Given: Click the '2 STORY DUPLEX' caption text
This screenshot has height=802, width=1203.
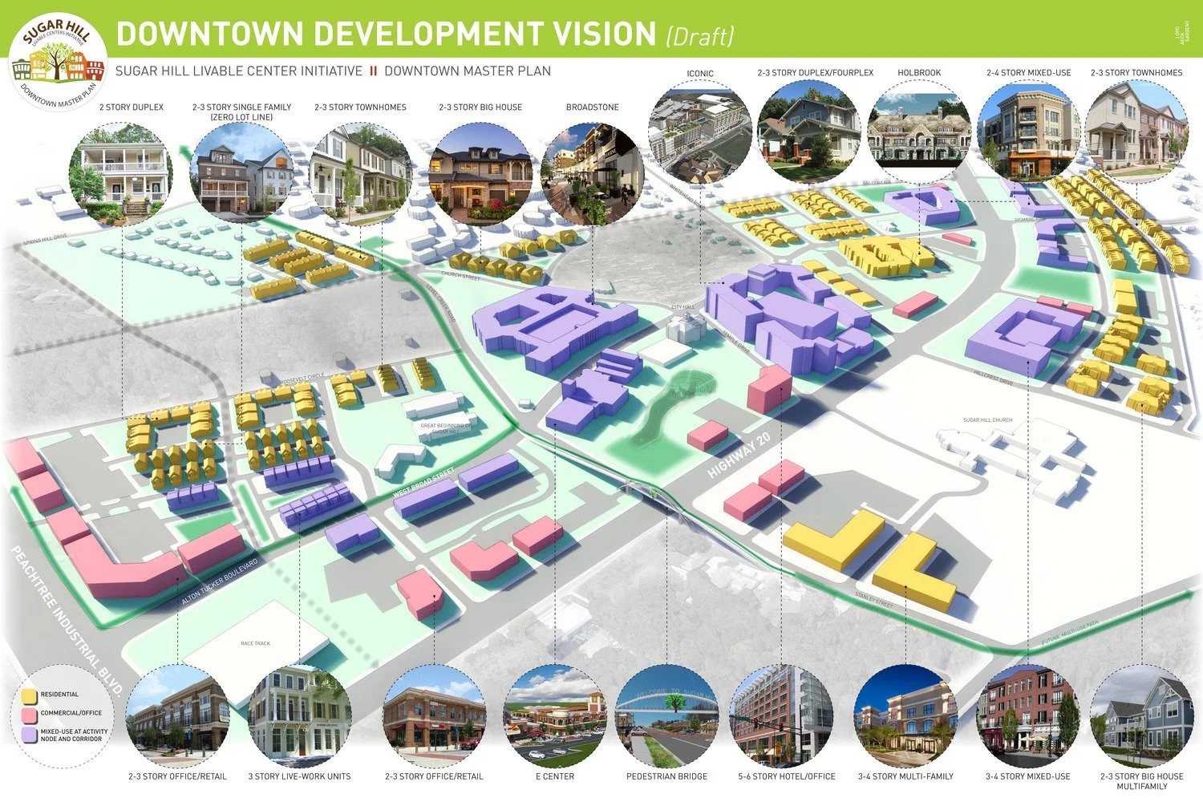Looking at the screenshot, I should [x=132, y=107].
